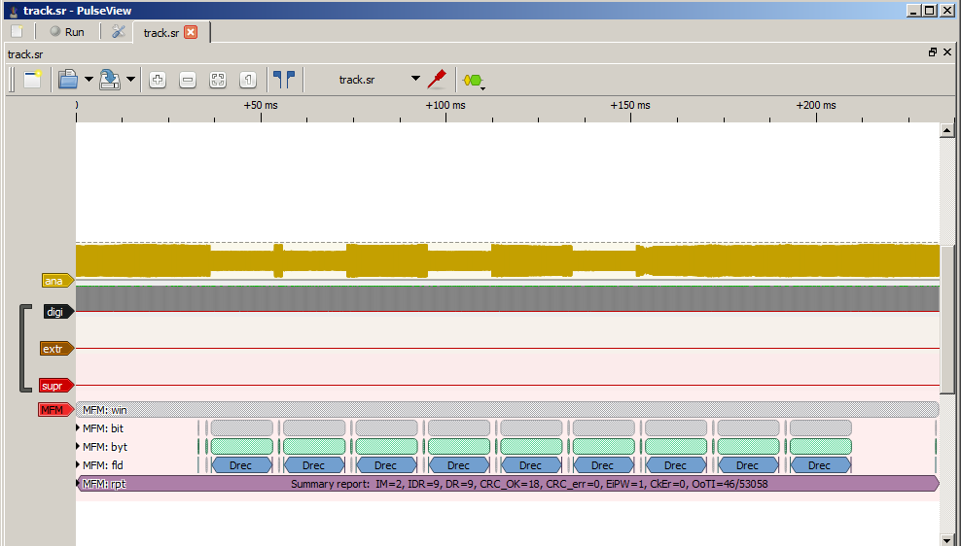Expand the open file dropdown arrow
The height and width of the screenshot is (546, 961).
(x=89, y=80)
